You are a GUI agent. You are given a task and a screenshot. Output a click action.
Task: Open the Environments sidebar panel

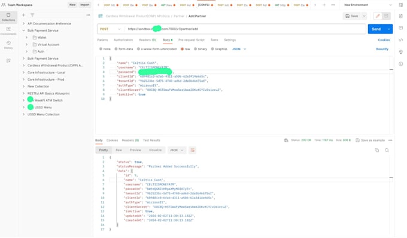pos(8,31)
